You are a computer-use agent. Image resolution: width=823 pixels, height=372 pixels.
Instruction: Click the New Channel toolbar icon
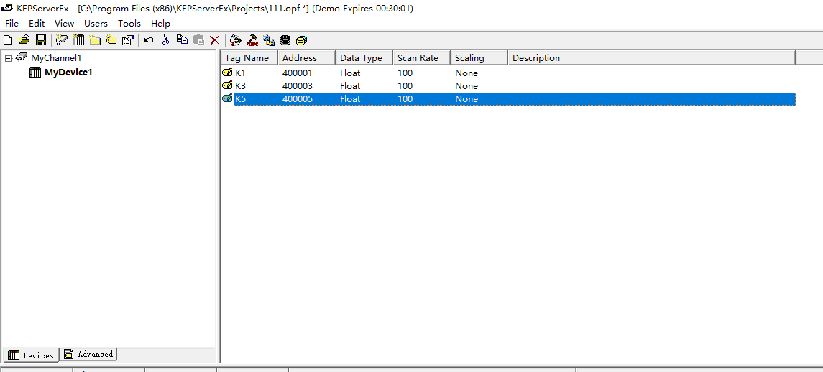pyautogui.click(x=61, y=40)
